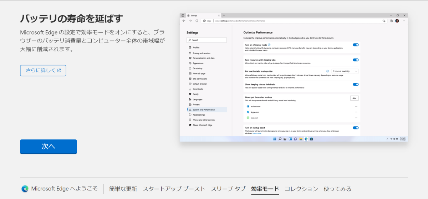428x199 pixels.
Task: Go to the Microsoft Edge へようこそ tab
Action: (x=64, y=189)
